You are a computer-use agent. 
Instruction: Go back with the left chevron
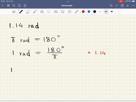[3, 6]
